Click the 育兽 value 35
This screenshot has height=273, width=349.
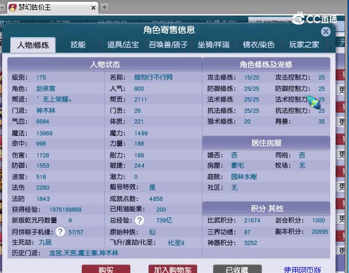tap(322, 122)
